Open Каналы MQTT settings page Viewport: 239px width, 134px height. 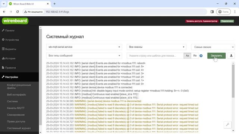16,108
